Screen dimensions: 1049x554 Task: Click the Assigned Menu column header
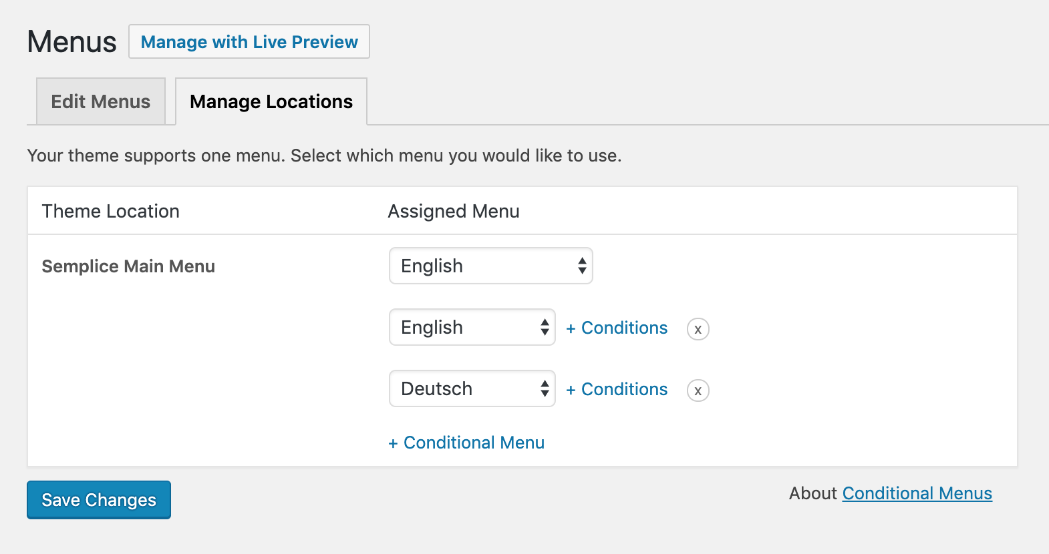point(454,212)
